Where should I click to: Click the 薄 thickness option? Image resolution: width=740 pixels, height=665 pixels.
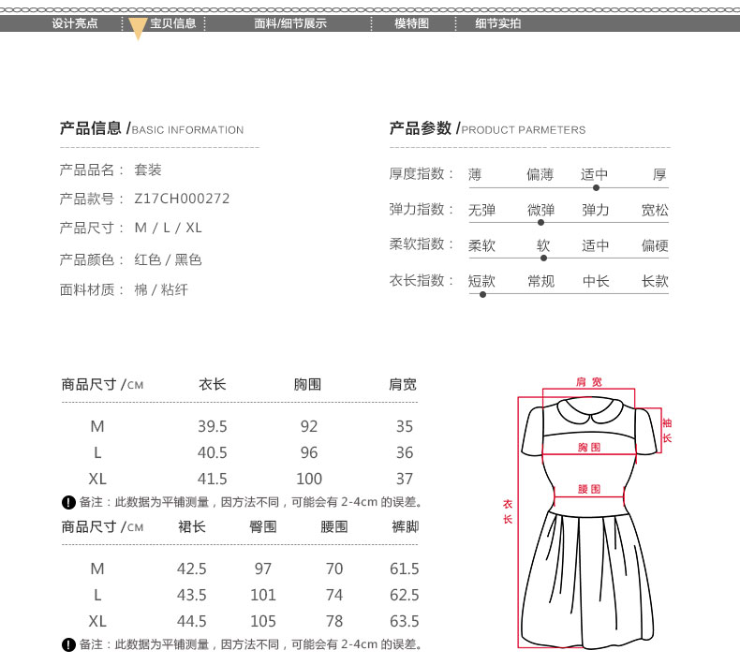(475, 174)
